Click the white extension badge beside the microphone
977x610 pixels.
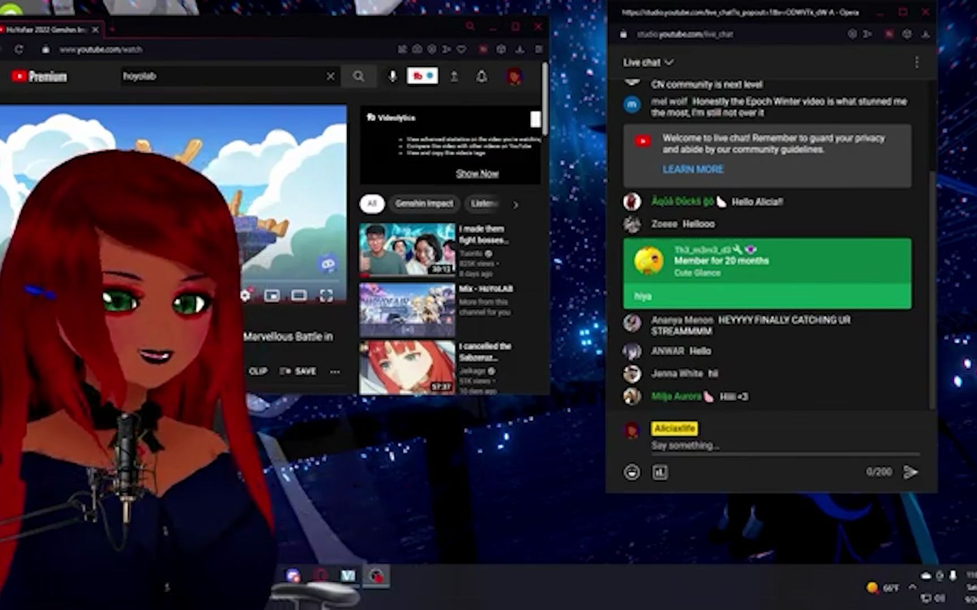[422, 76]
